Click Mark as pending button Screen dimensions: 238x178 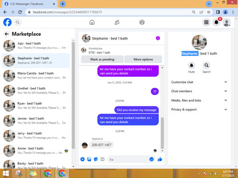[x=102, y=59]
